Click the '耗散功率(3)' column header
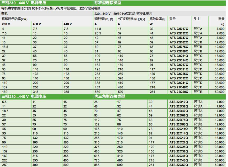 click(158, 19)
